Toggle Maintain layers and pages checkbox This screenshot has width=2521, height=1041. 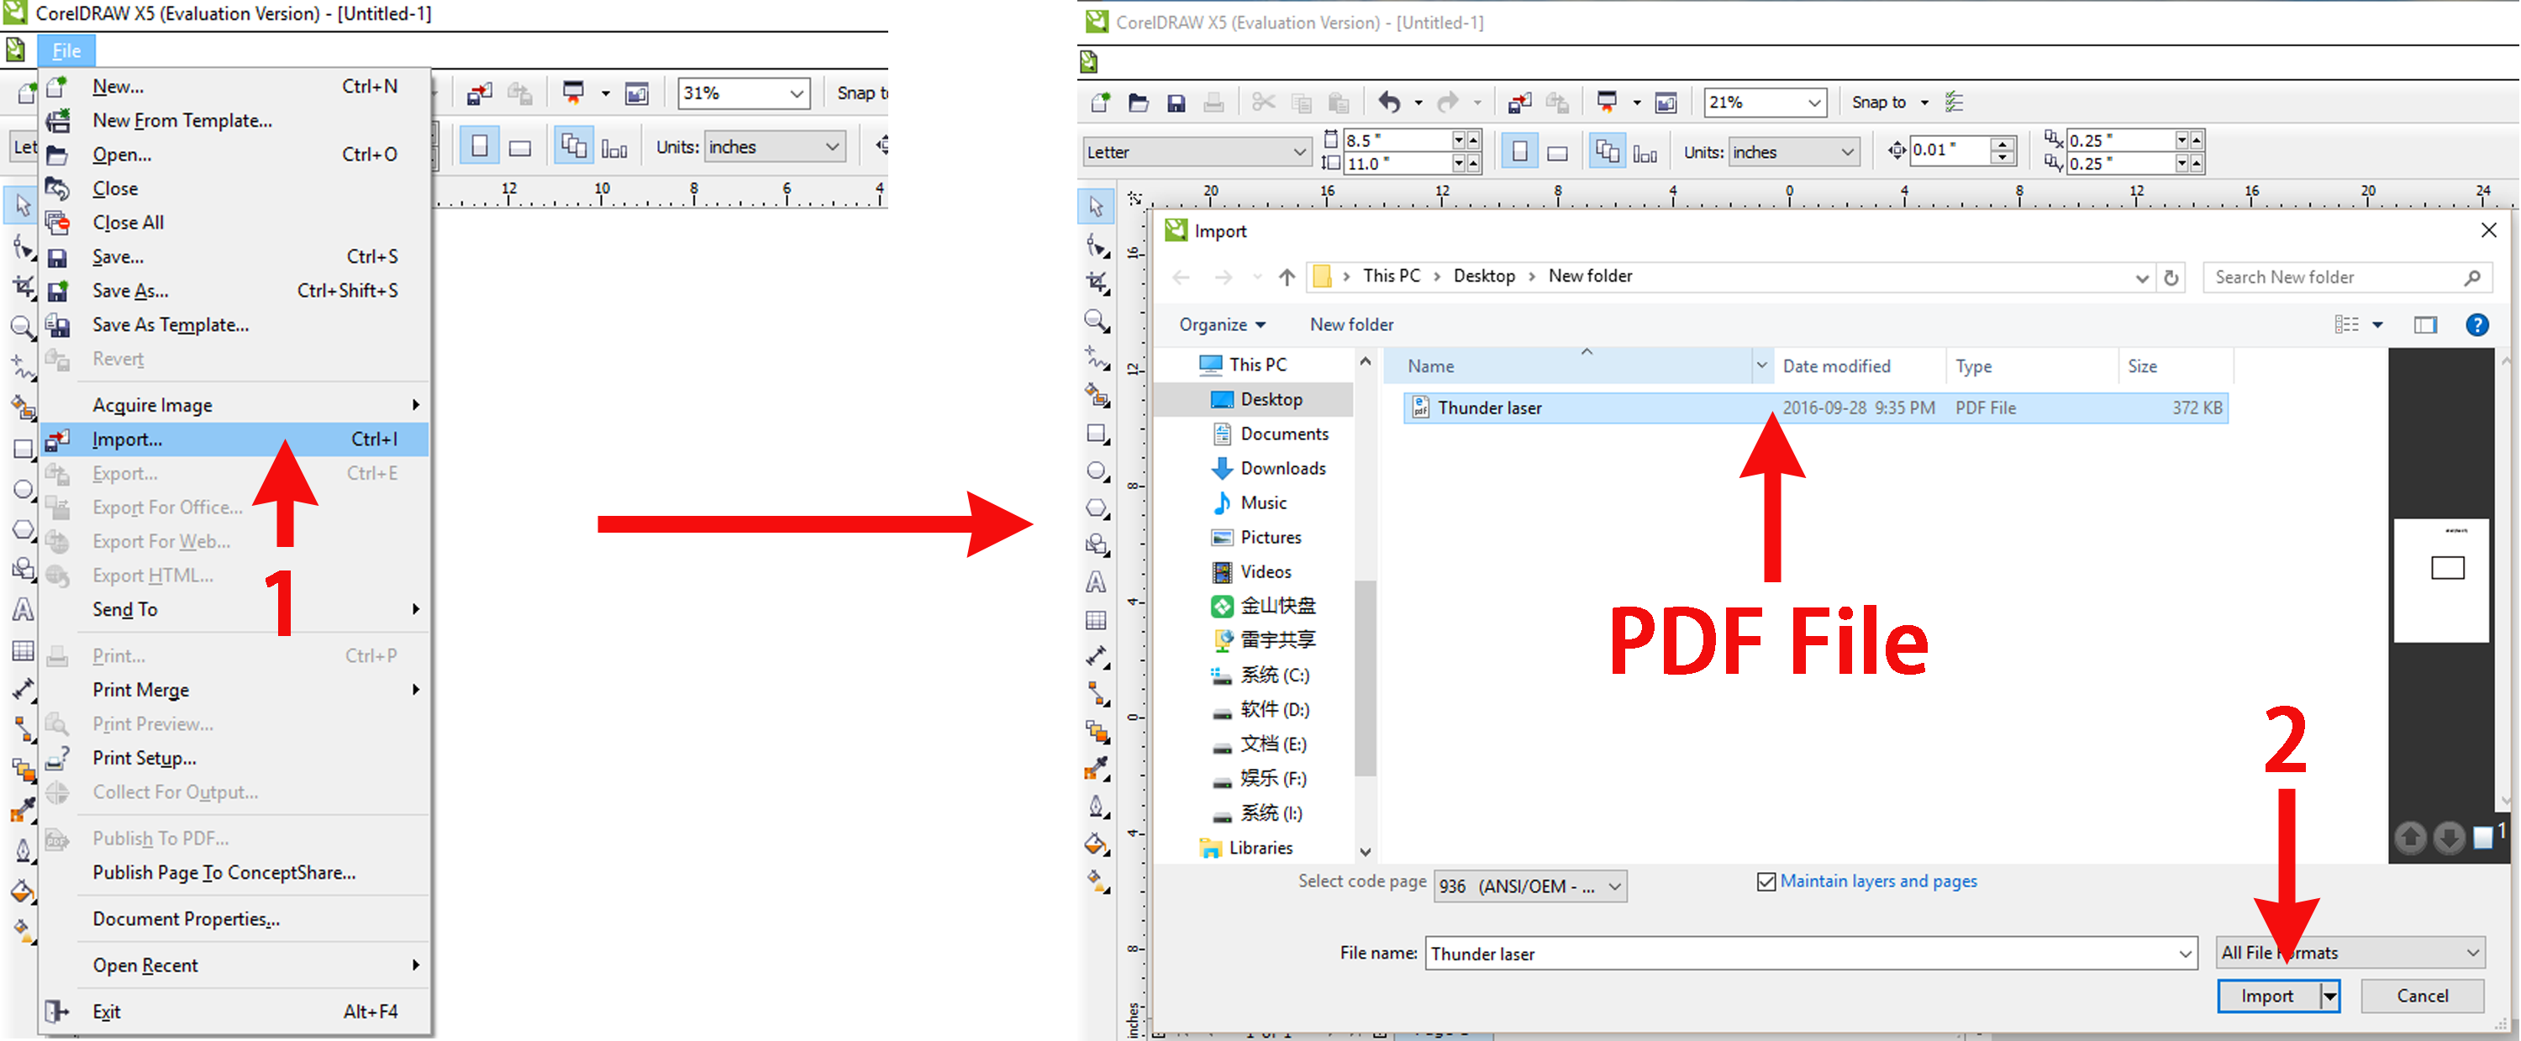(x=1766, y=881)
